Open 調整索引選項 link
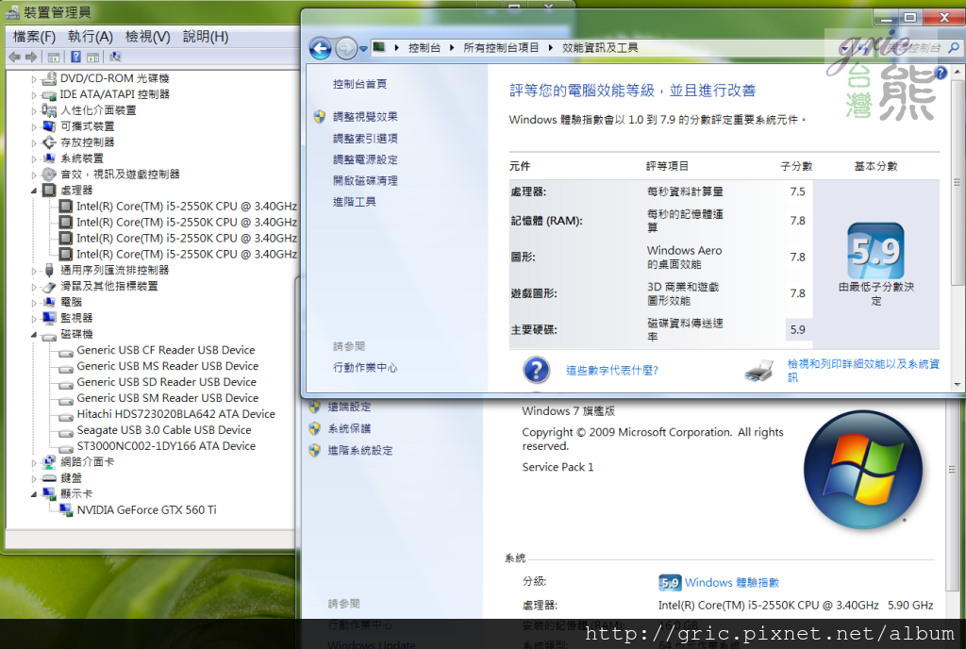This screenshot has width=966, height=649. (365, 139)
